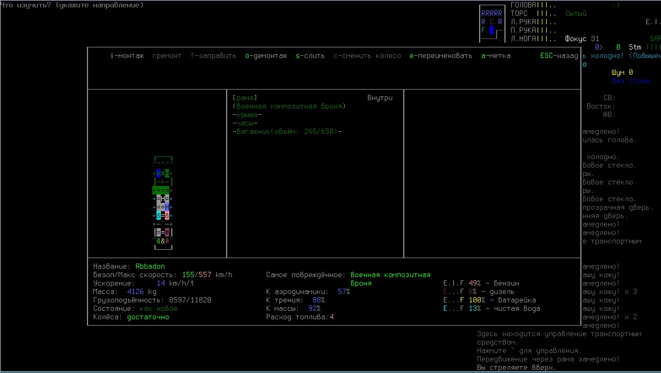
Task: Select the lavender H tile on vehicle map
Action: coord(167,207)
